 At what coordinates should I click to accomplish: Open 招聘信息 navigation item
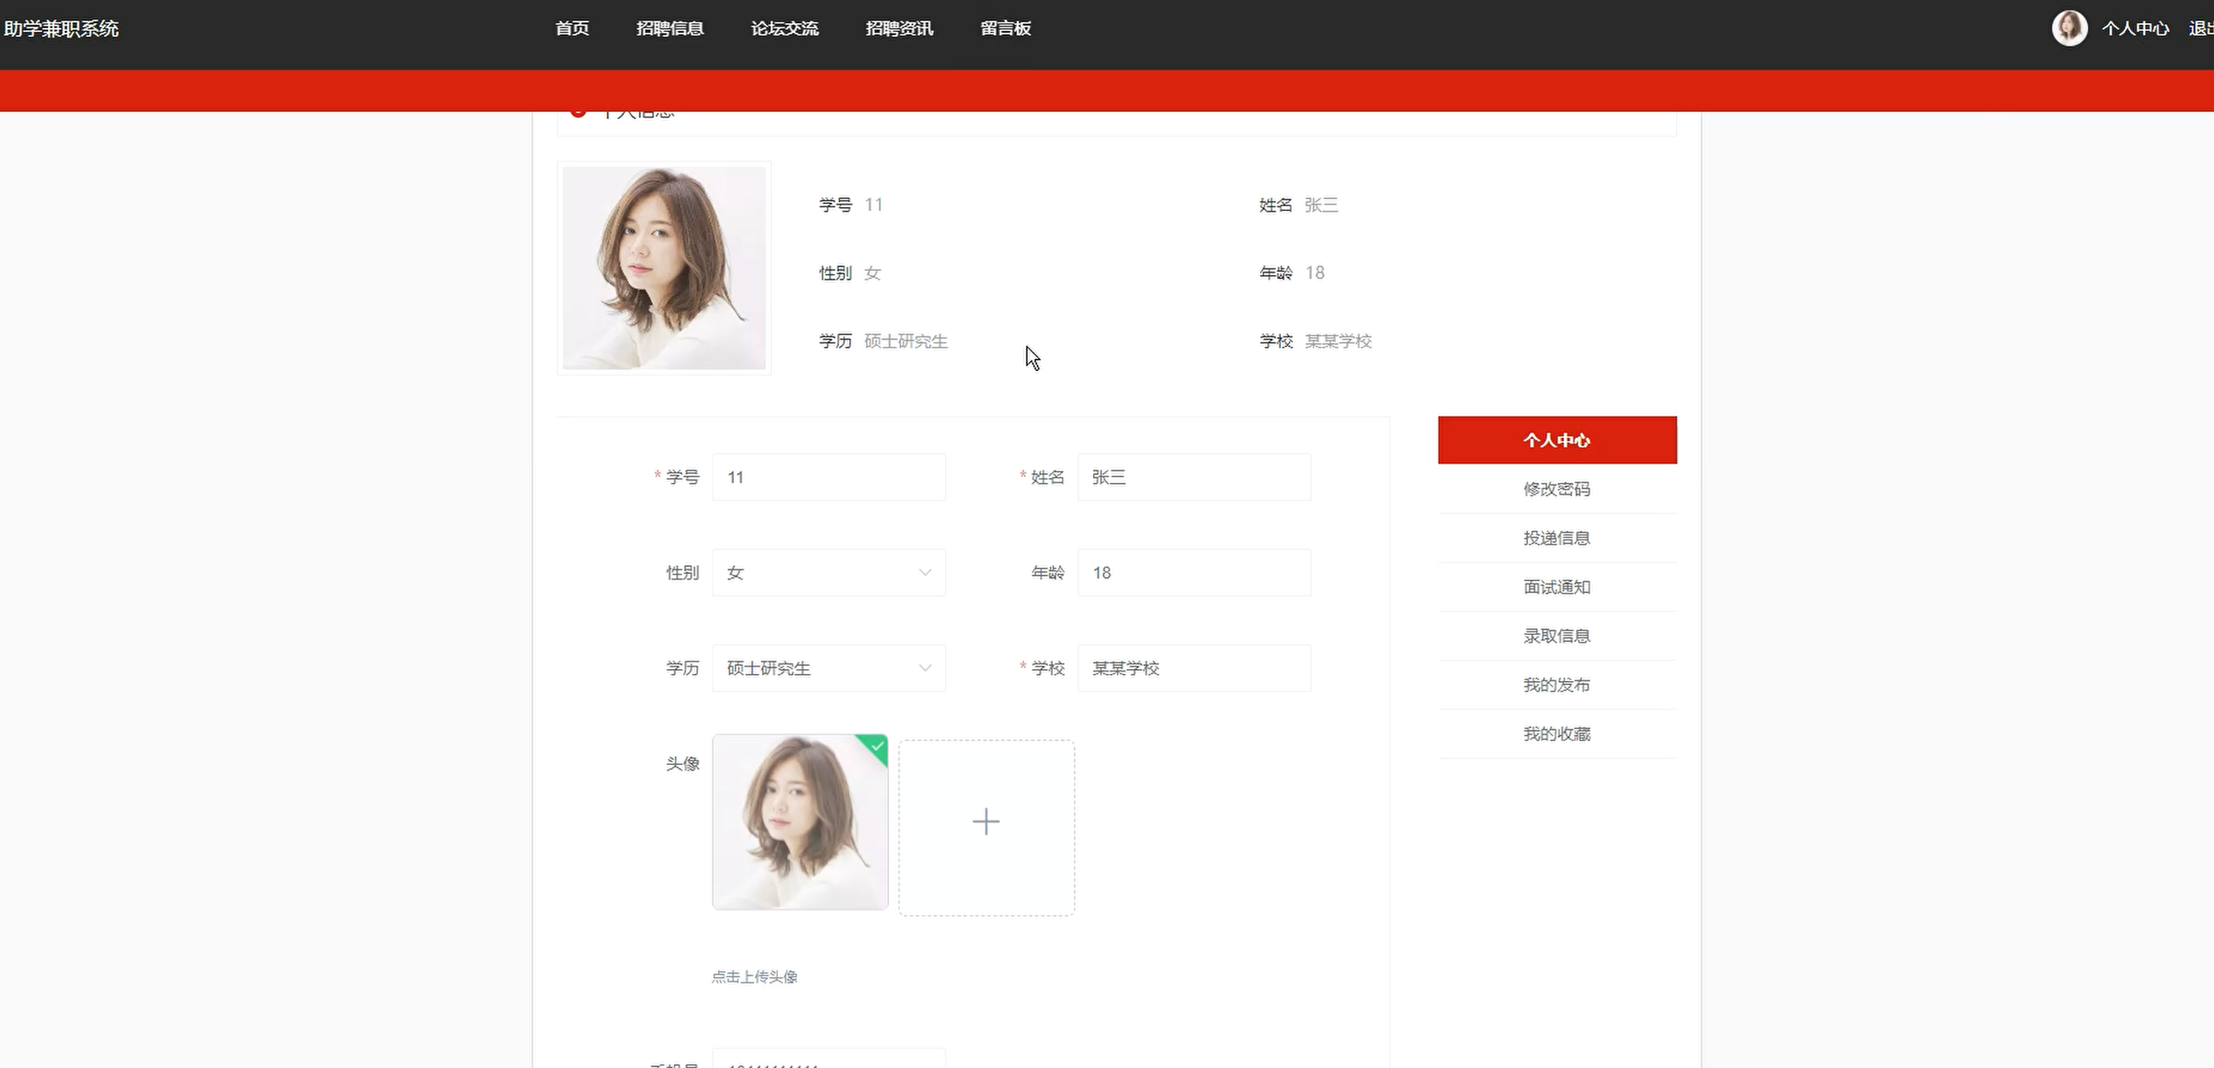point(670,28)
